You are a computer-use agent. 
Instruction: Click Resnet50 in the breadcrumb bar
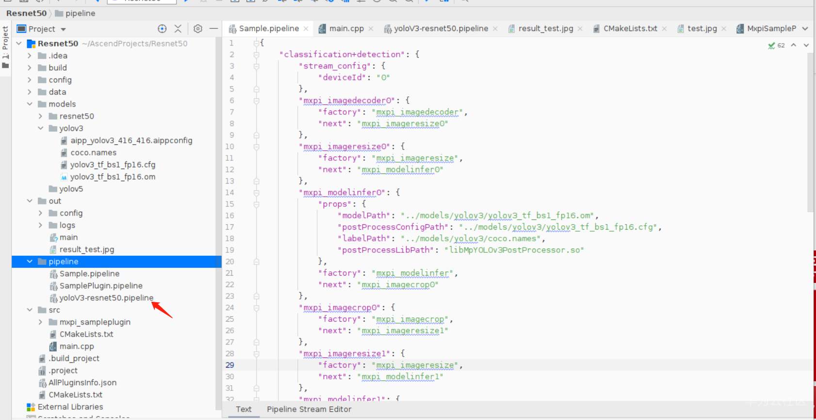(x=26, y=13)
